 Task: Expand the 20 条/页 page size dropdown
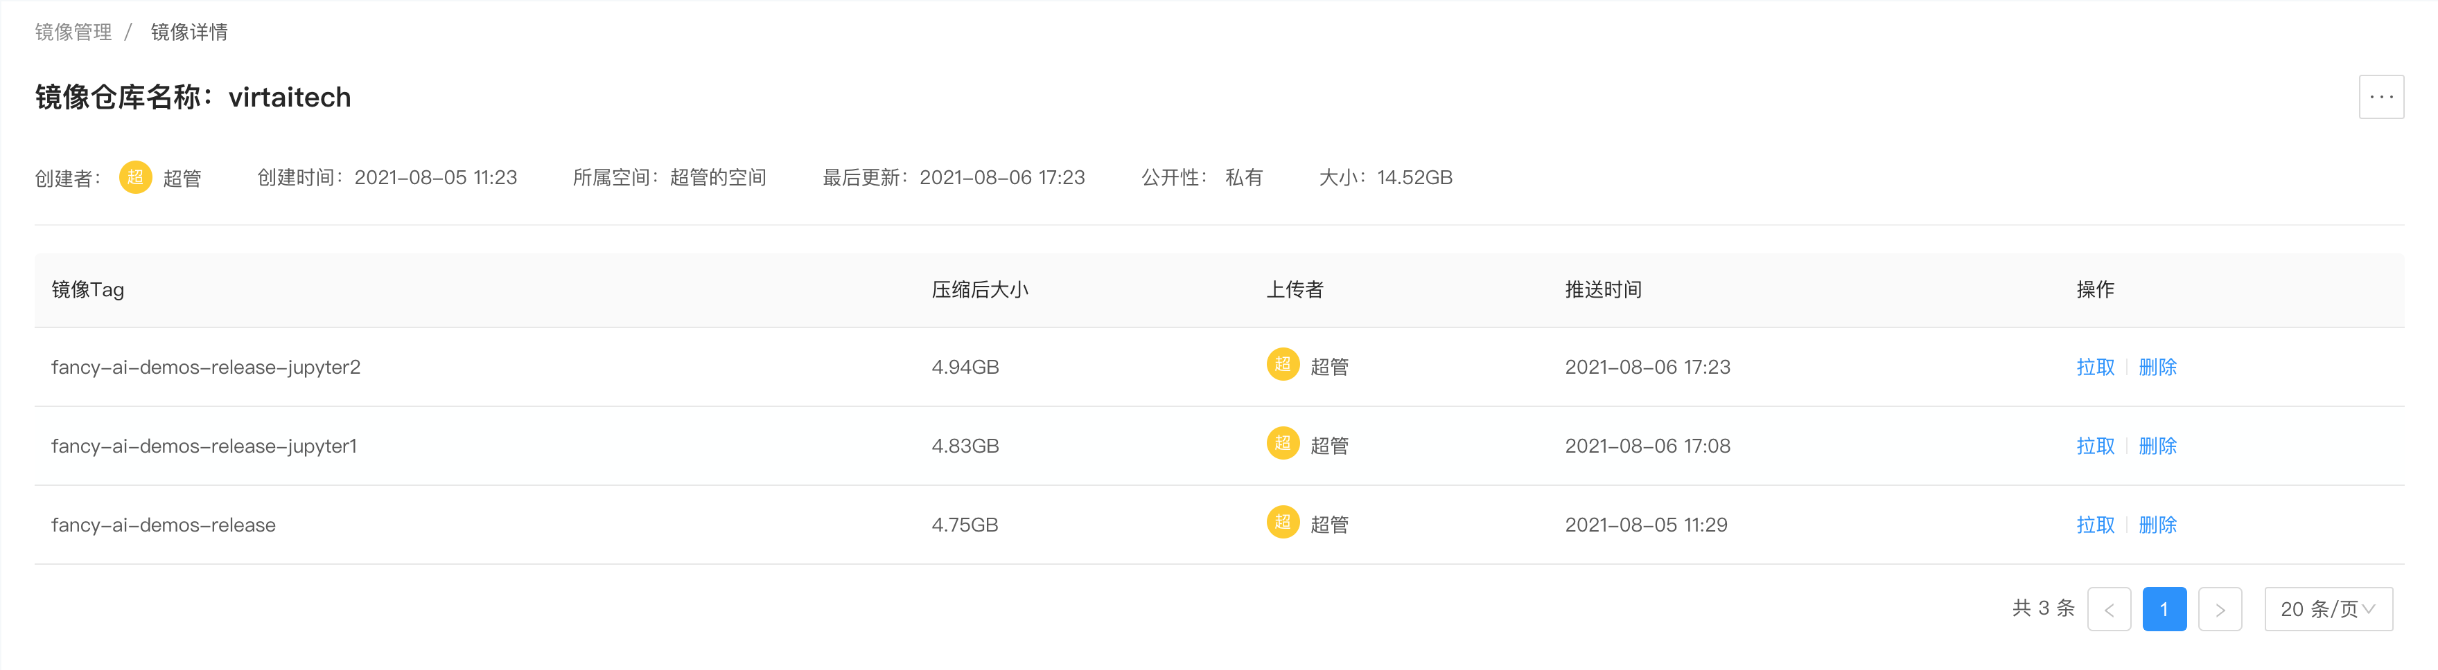2329,608
